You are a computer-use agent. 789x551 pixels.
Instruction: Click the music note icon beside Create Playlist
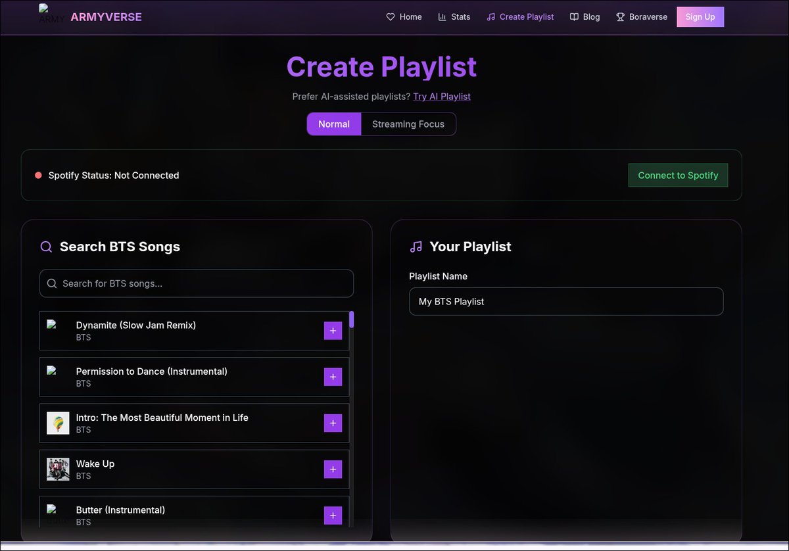(x=490, y=17)
